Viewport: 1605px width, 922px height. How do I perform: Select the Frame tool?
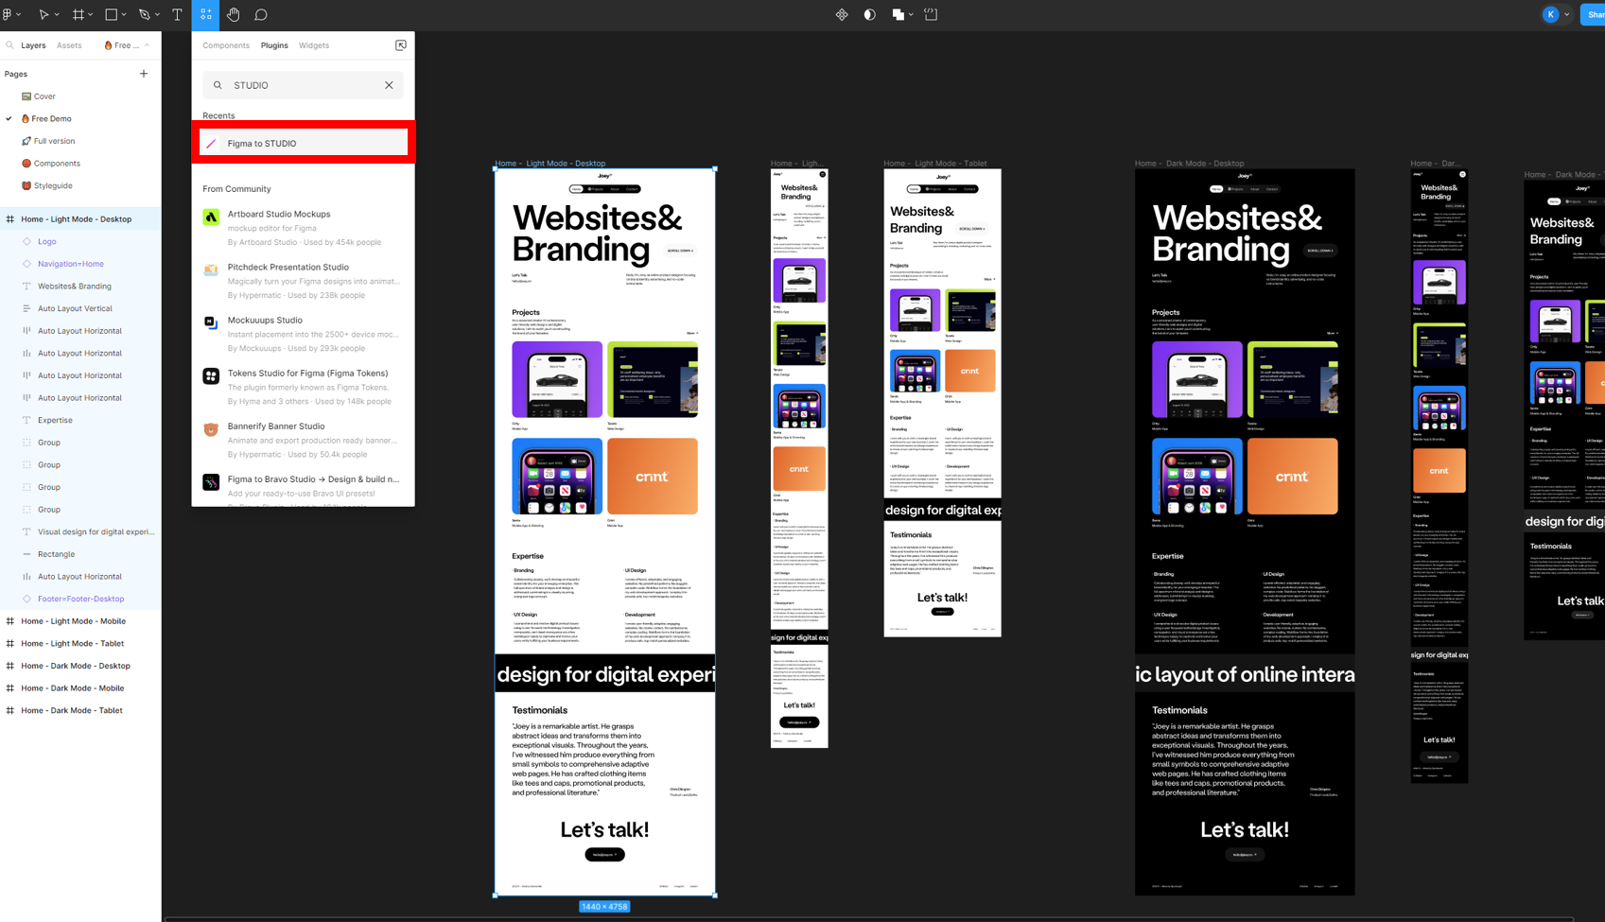(77, 14)
